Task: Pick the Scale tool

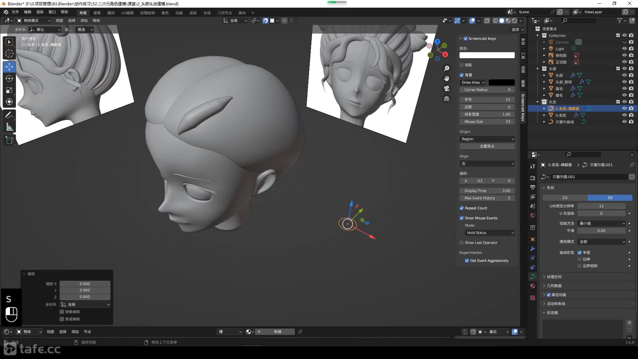Action: point(9,90)
